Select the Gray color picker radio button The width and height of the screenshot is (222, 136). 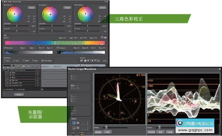[14, 60]
